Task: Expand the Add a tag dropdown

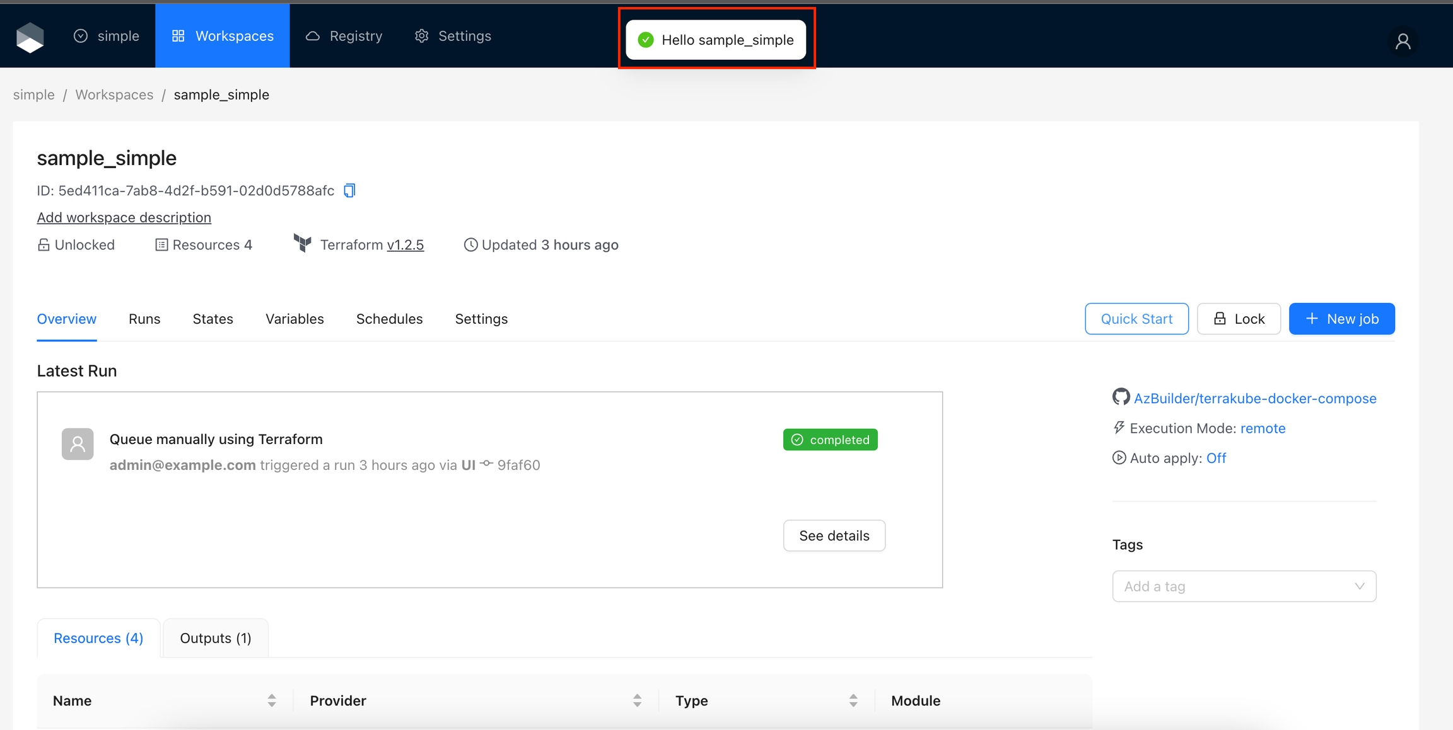Action: (1244, 586)
